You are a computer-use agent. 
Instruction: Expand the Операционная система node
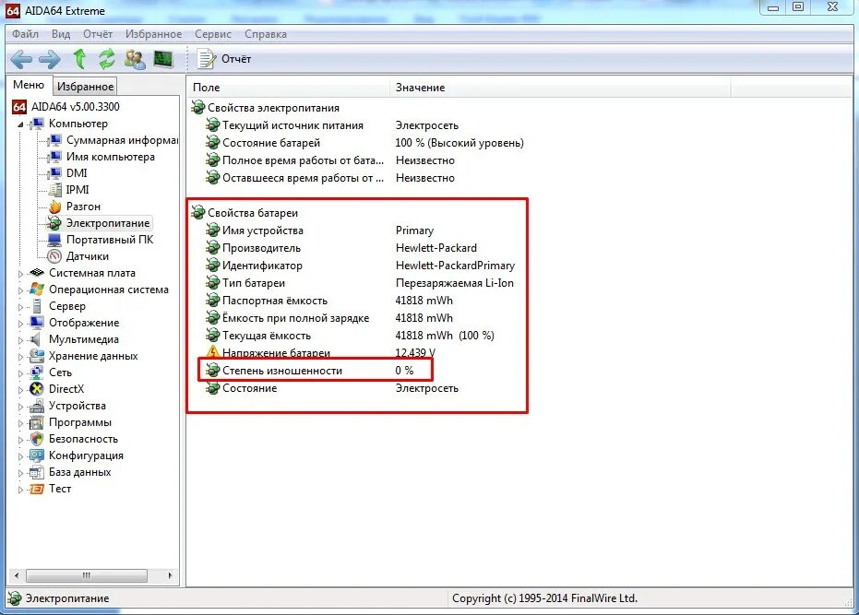click(21, 290)
